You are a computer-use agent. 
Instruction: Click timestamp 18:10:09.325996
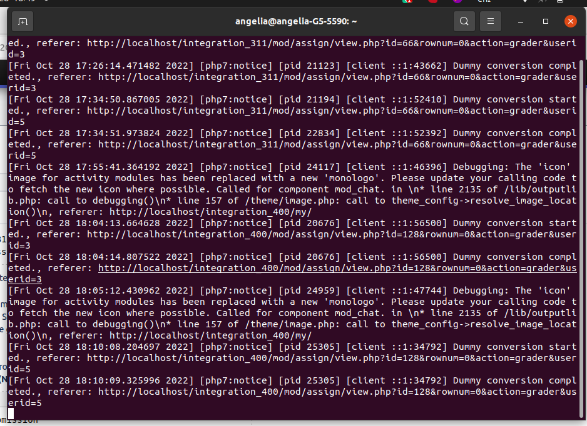coord(118,380)
